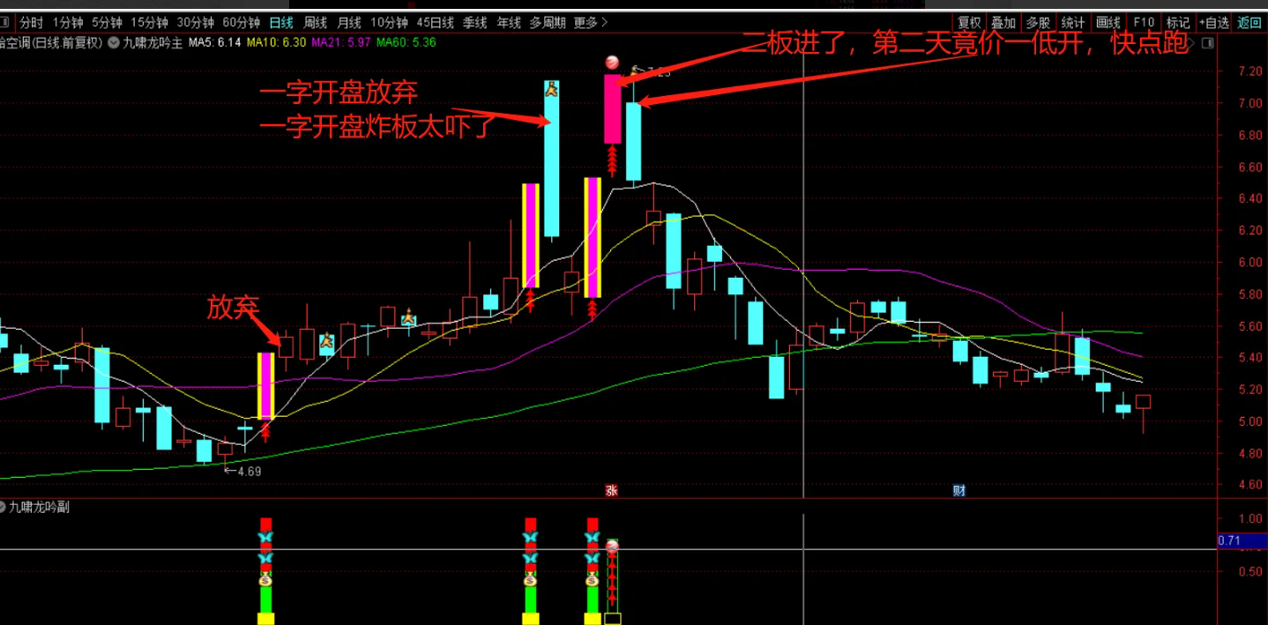
Task: Click the red ball marker above the pink candle
Action: point(610,62)
